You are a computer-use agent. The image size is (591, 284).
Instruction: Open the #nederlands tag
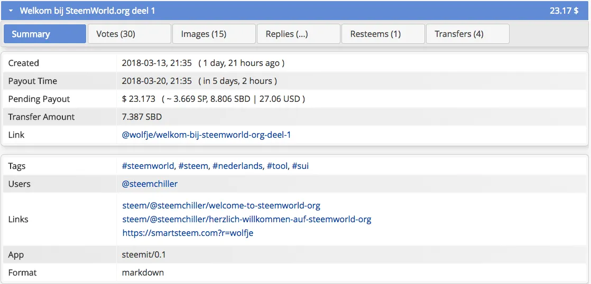coord(237,166)
